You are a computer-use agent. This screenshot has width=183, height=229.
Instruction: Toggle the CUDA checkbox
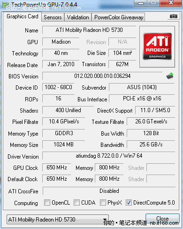coord(76,202)
